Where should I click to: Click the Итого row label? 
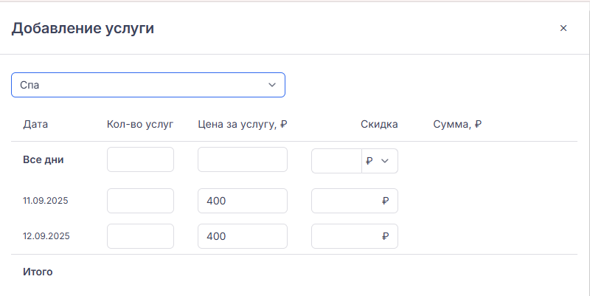click(38, 272)
